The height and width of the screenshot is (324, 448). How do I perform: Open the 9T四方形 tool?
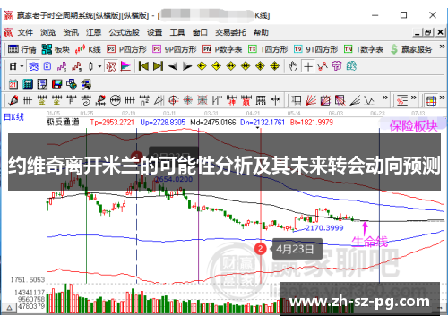tap(316, 49)
